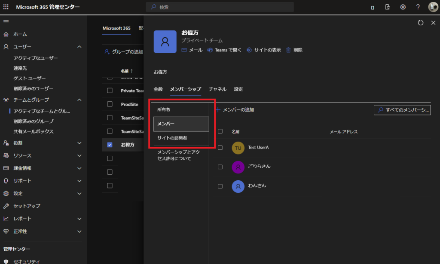Select the ごりらさん checkbox
This screenshot has height=264, width=440.
[220, 167]
